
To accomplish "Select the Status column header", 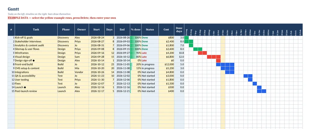I will coord(150,30).
